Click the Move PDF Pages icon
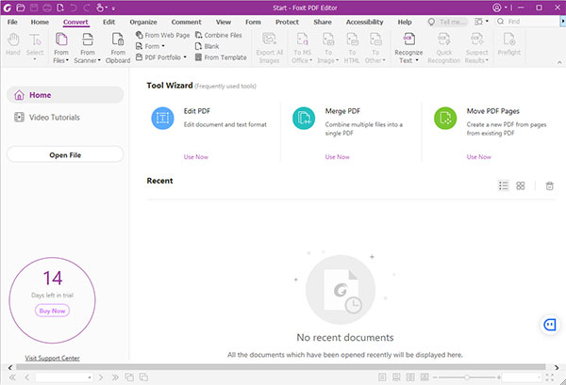566x385 pixels. (445, 118)
